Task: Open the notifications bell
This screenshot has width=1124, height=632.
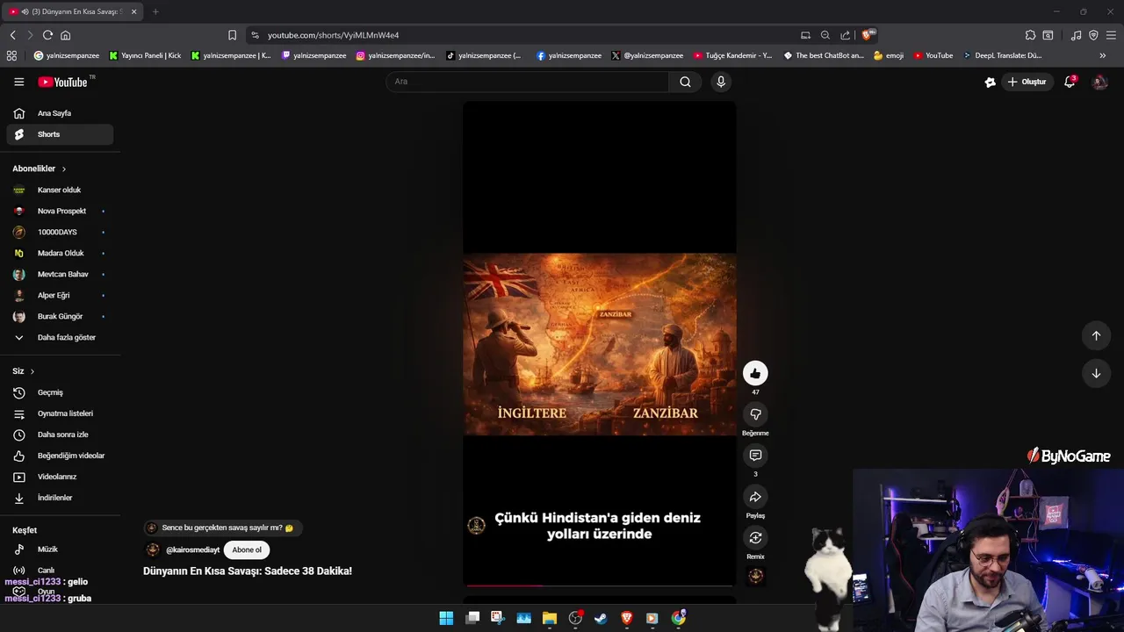Action: [1070, 82]
